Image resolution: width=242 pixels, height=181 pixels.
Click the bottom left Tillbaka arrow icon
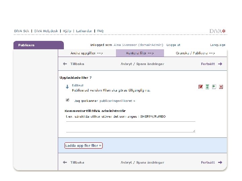coord(65,162)
